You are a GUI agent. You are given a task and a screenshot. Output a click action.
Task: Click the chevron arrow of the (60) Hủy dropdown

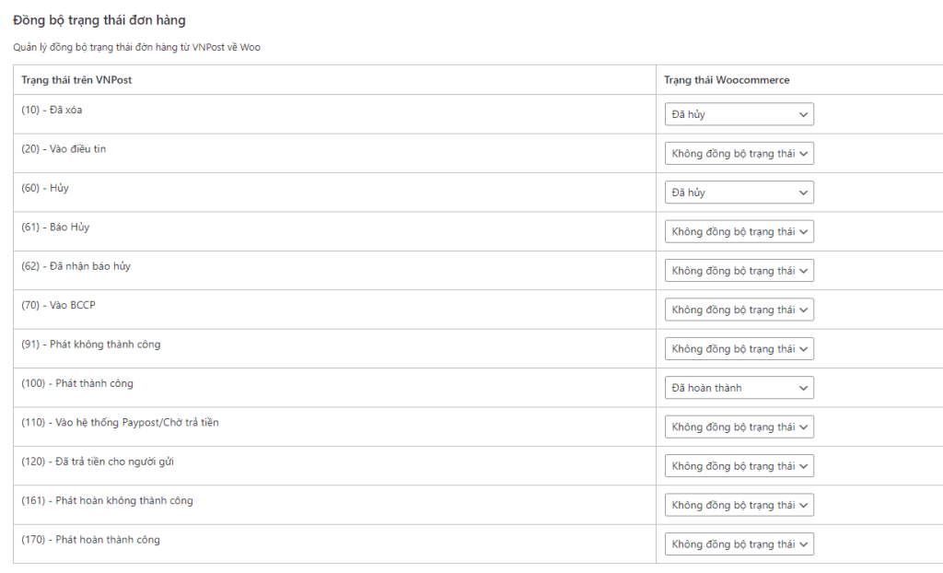pos(803,193)
